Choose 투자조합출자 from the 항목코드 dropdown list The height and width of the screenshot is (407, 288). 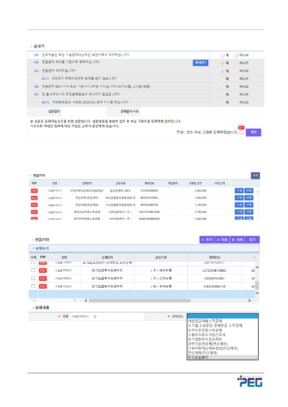pyautogui.click(x=198, y=357)
